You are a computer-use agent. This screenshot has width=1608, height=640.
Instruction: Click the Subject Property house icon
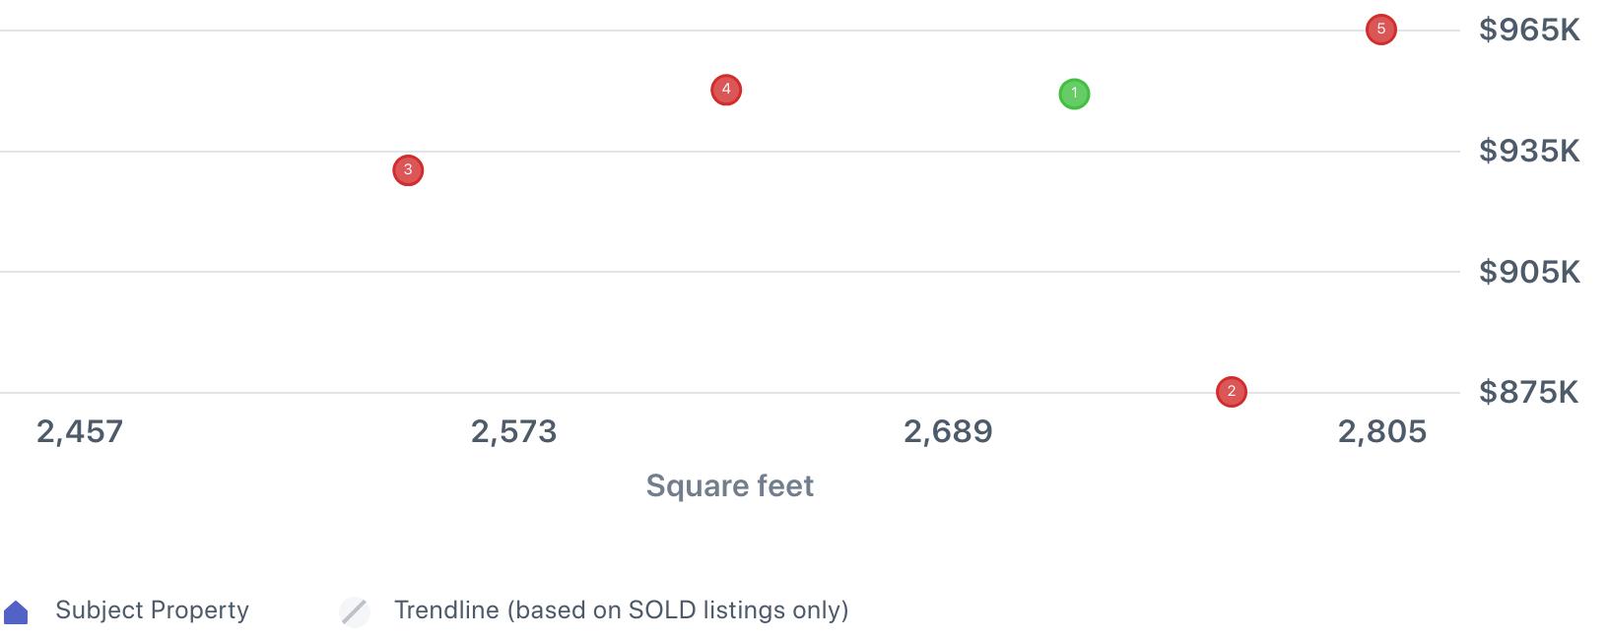point(17,612)
